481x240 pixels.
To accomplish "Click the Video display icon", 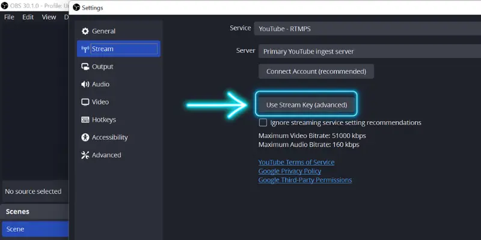I will [x=85, y=102].
